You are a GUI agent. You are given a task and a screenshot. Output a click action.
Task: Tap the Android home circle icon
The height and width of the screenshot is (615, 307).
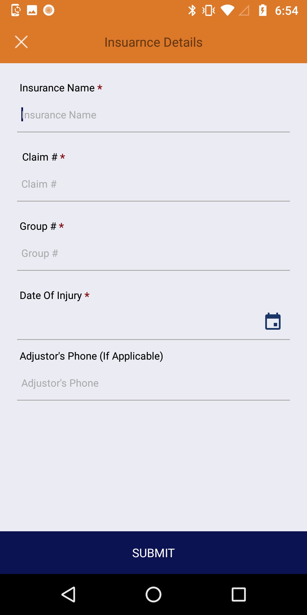(x=153, y=594)
